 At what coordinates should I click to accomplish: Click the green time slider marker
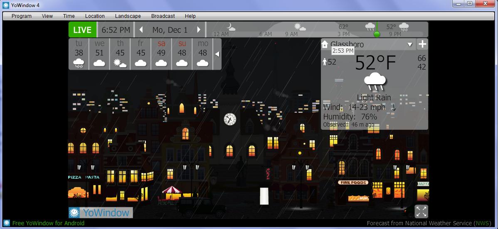click(377, 34)
